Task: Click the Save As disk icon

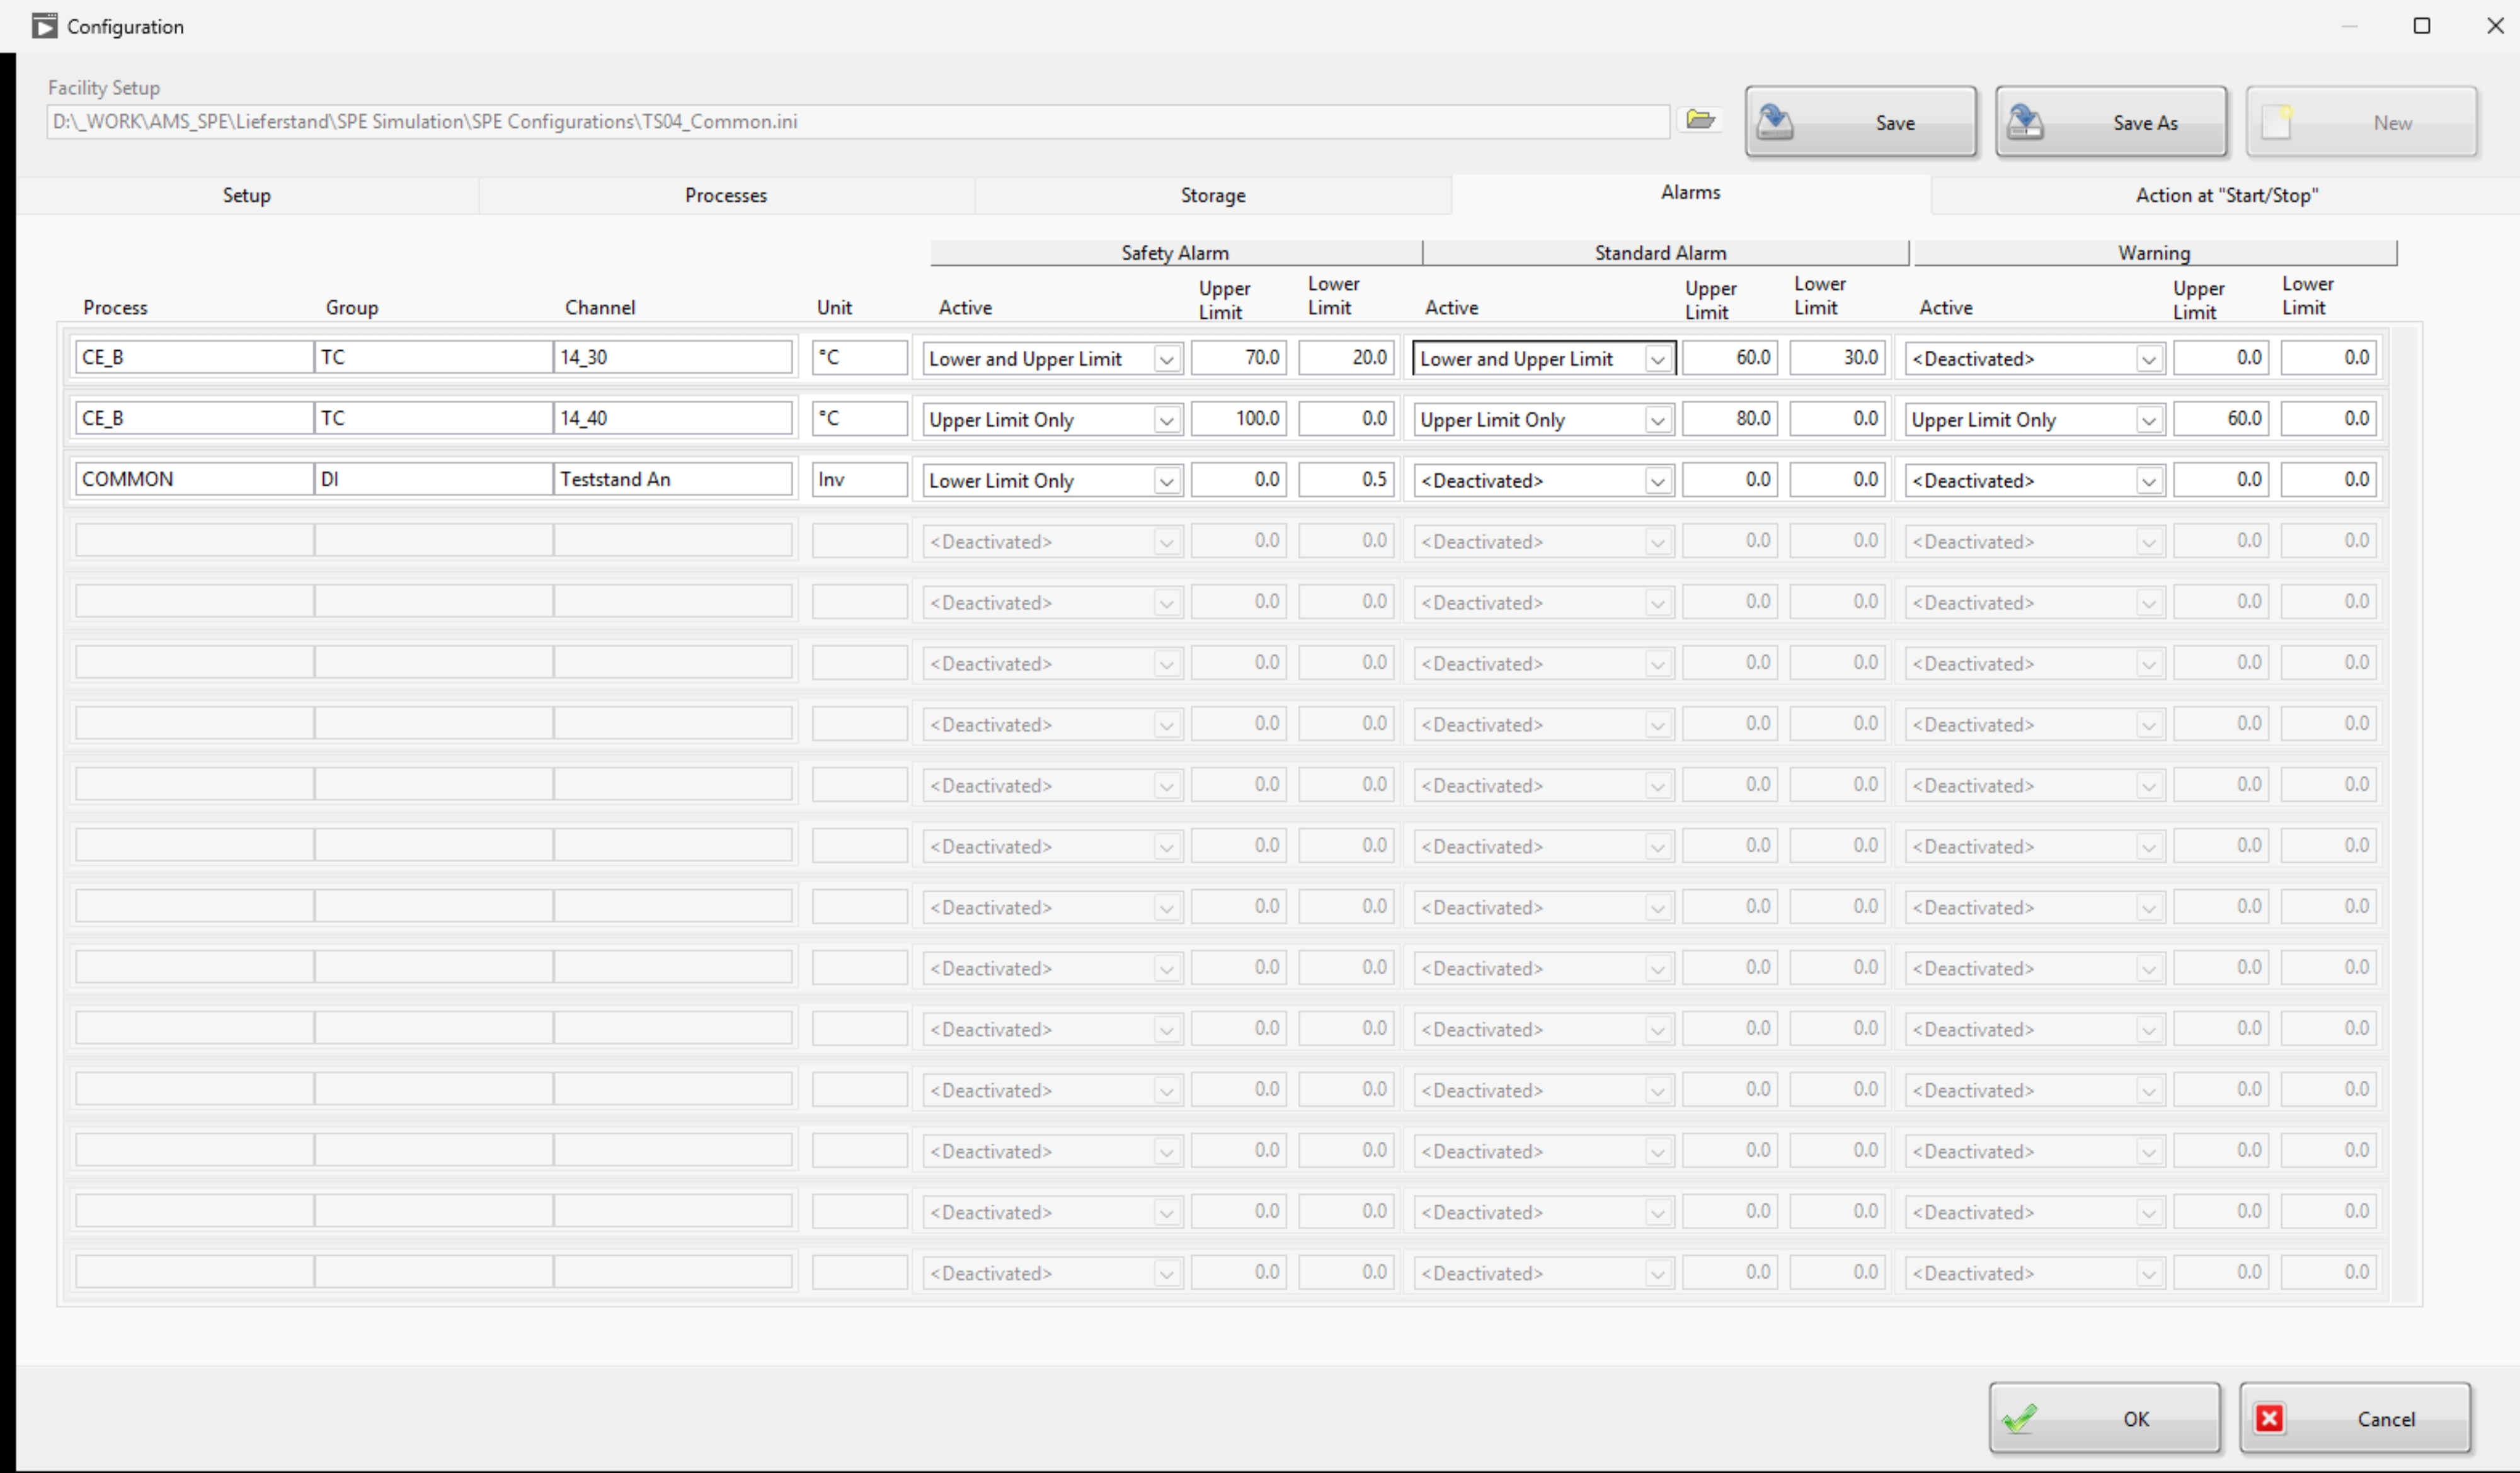Action: (x=2026, y=122)
